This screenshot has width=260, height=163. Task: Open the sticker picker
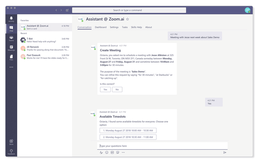(118, 152)
